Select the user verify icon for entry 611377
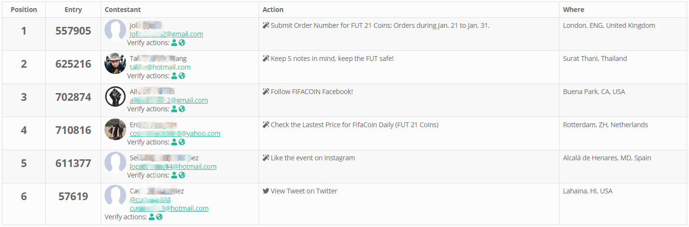Image resolution: width=689 pixels, height=227 pixels. 174,175
